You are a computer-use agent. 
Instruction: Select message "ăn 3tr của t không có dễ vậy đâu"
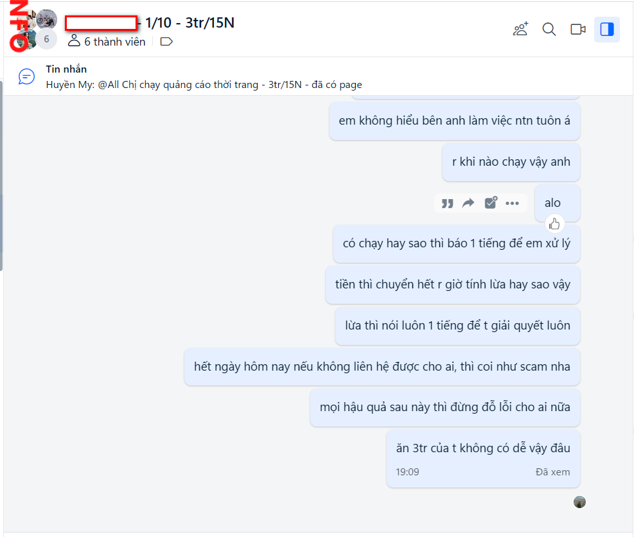coord(479,448)
